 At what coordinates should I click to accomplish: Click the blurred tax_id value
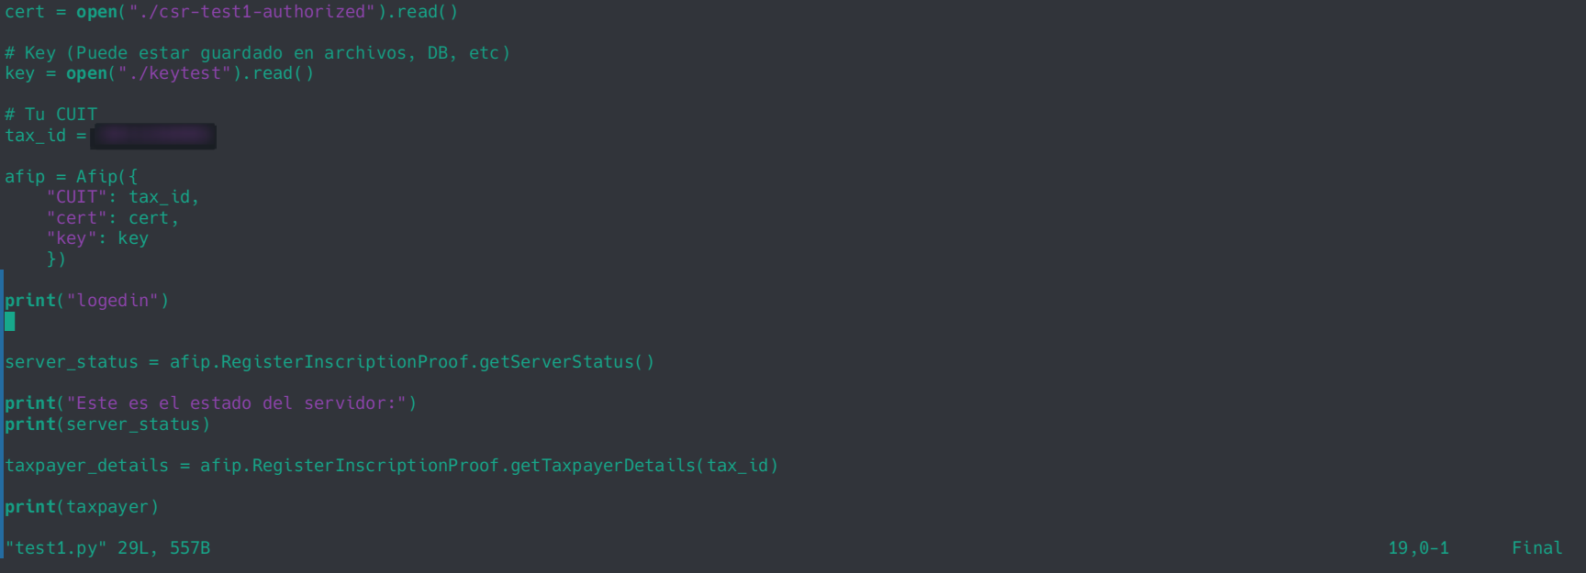coord(155,136)
